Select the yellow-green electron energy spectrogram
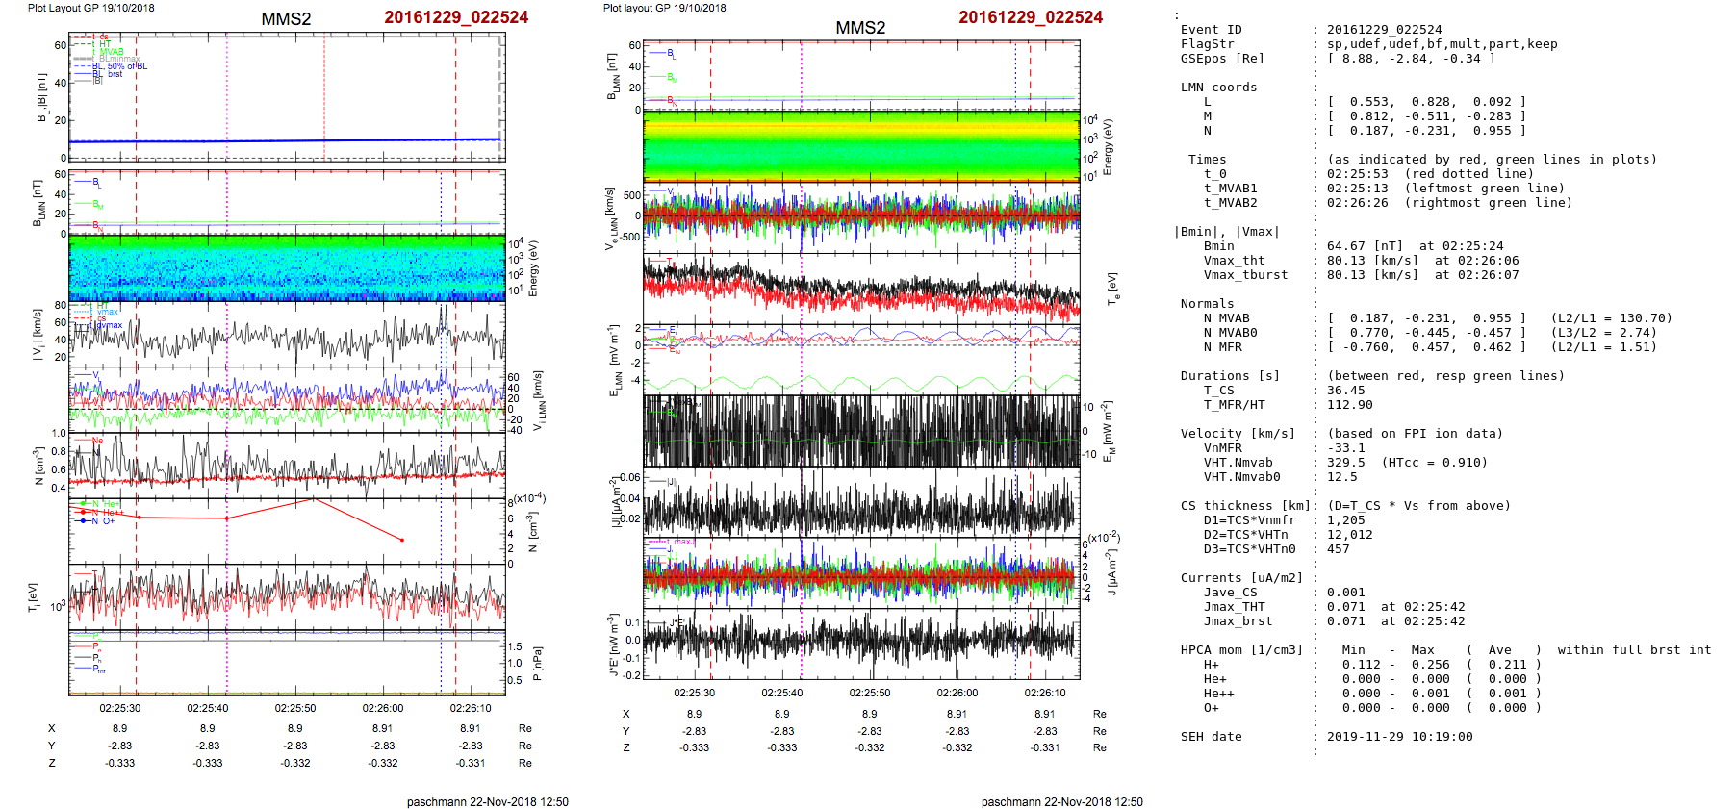Viewport: 1736px width, 809px height. (x=861, y=146)
